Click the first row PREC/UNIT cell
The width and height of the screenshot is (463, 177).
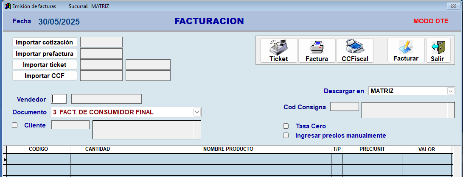pyautogui.click(x=372, y=159)
